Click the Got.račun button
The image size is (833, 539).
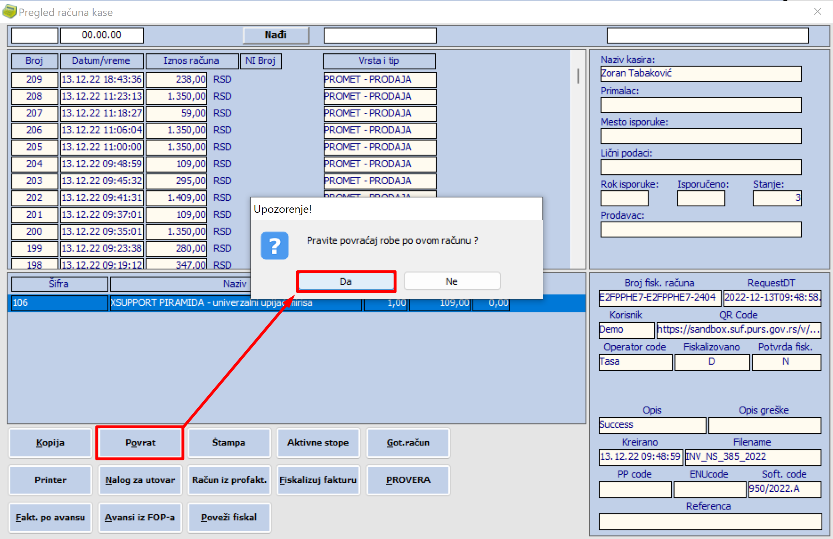(x=408, y=443)
